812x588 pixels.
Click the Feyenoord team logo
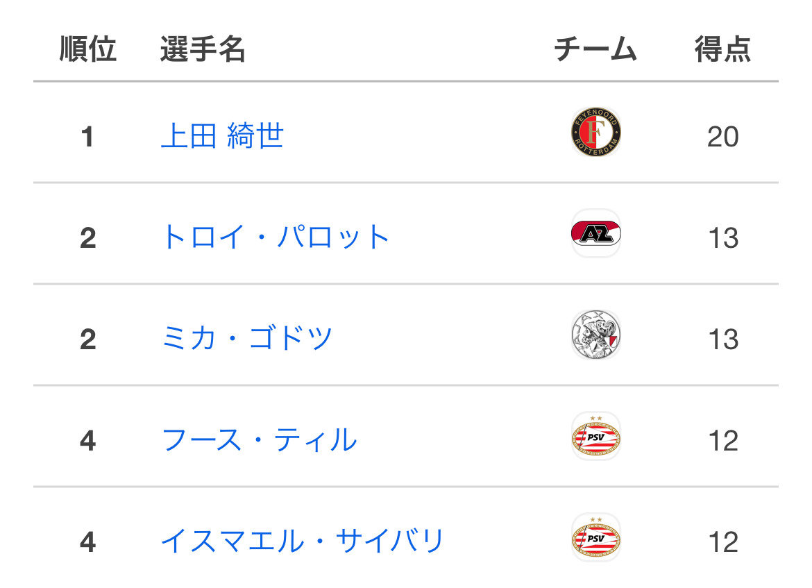click(595, 133)
